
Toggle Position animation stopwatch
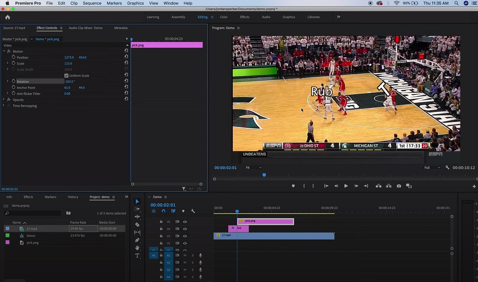[13, 57]
